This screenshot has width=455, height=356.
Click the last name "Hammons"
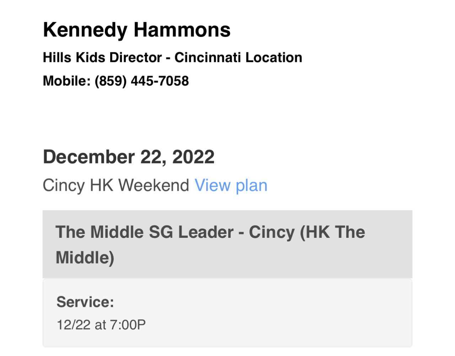click(x=182, y=30)
